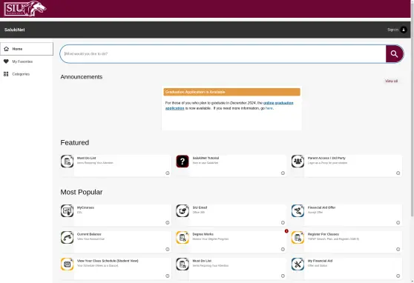
Task: Click the user profile avatar icon
Action: tap(404, 30)
